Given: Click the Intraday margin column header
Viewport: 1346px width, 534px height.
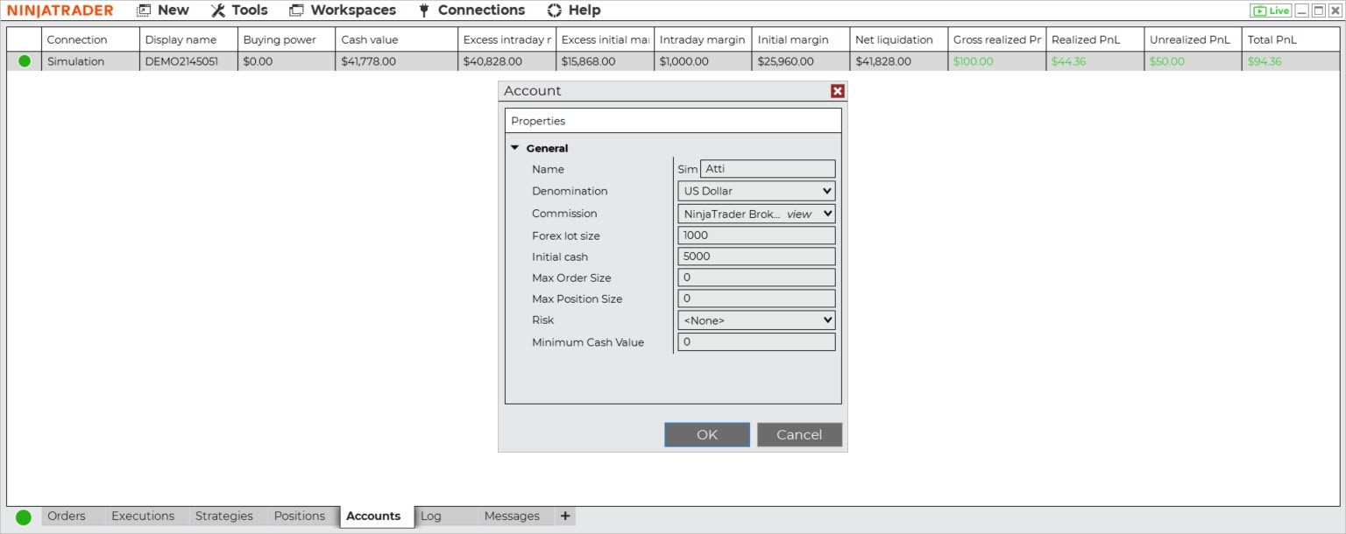Looking at the screenshot, I should (703, 39).
